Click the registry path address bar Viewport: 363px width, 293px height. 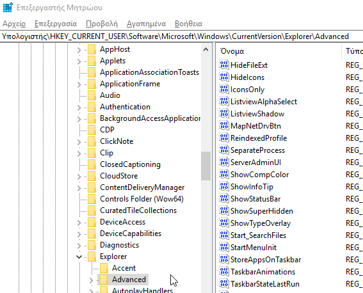tap(182, 36)
